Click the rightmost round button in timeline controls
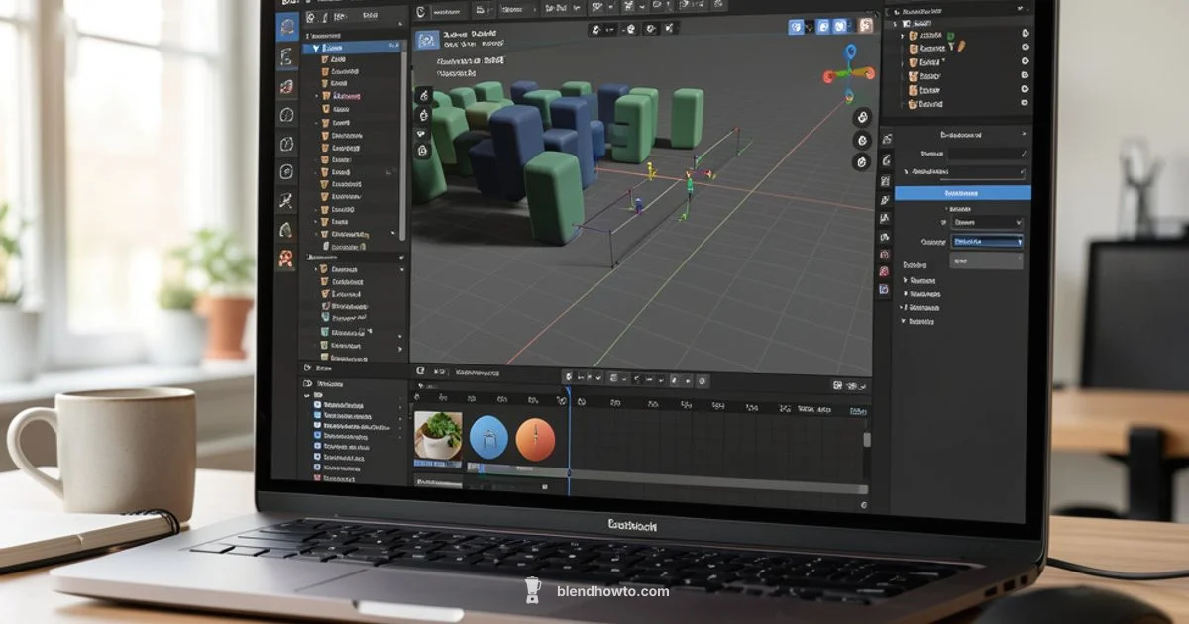Screen dimensions: 1189x624 coord(703,379)
